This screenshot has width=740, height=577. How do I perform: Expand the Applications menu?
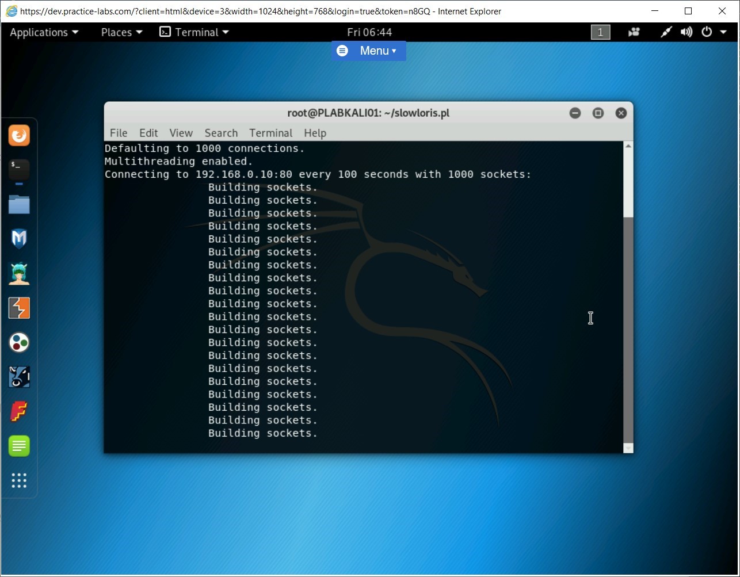click(x=40, y=32)
